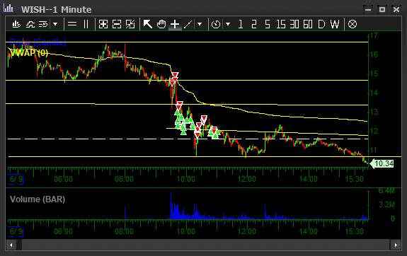Click the 3.2M volume axis label
This screenshot has width=407, height=256.
tap(386, 204)
